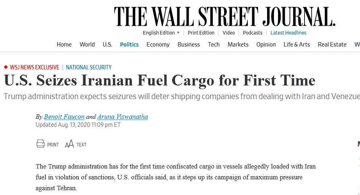This screenshot has height=195, width=360.
Task: Open author Aruna Viswanatha's page
Action: pos(123,117)
